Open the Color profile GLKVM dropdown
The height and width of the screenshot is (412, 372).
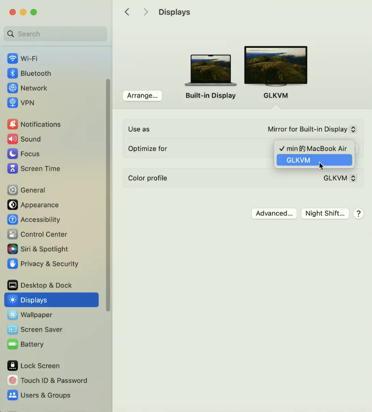click(x=340, y=178)
